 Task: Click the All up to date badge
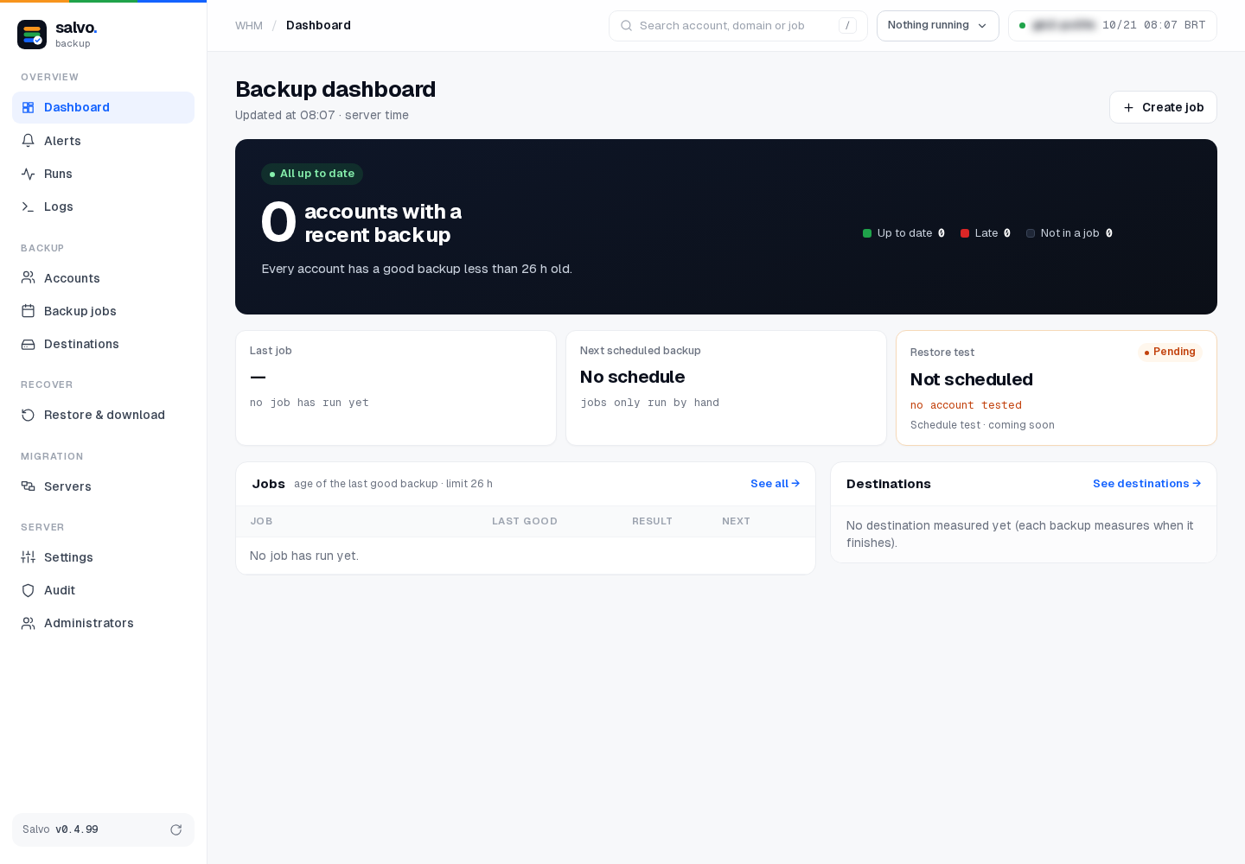(x=311, y=174)
